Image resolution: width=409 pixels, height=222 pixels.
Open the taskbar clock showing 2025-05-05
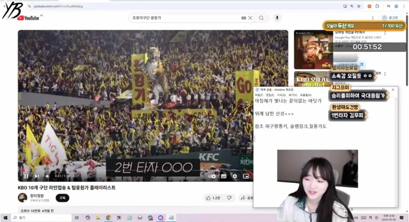tap(389, 217)
